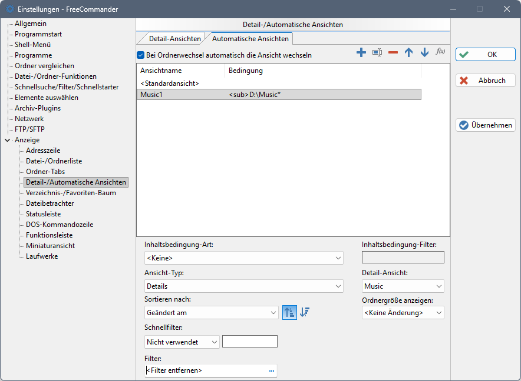Open the Inhaltsbedingung-Art dropdown
Screen dimensions: 521x381
point(244,258)
